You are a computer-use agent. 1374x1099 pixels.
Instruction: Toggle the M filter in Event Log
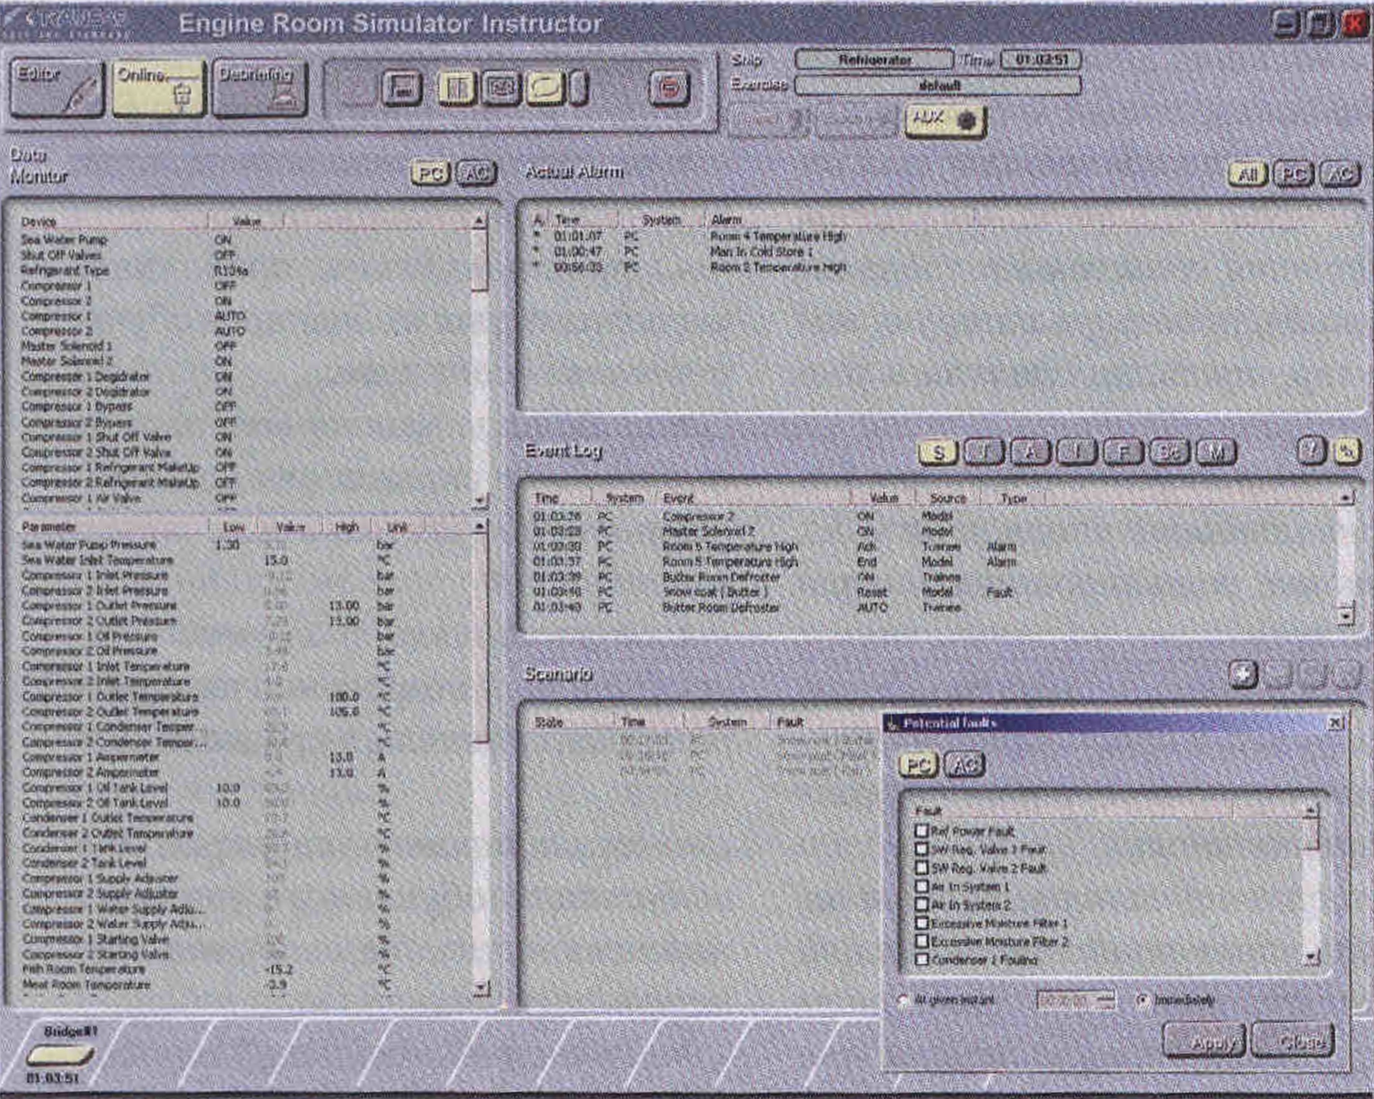pos(1215,452)
